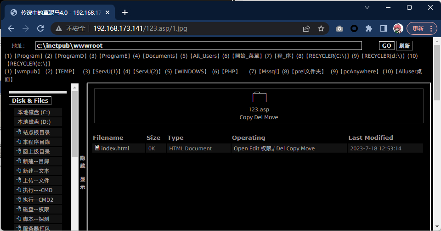Viewport: 441px width, 231px height.
Task: Click the 地址 path input field
Action: pos(198,46)
